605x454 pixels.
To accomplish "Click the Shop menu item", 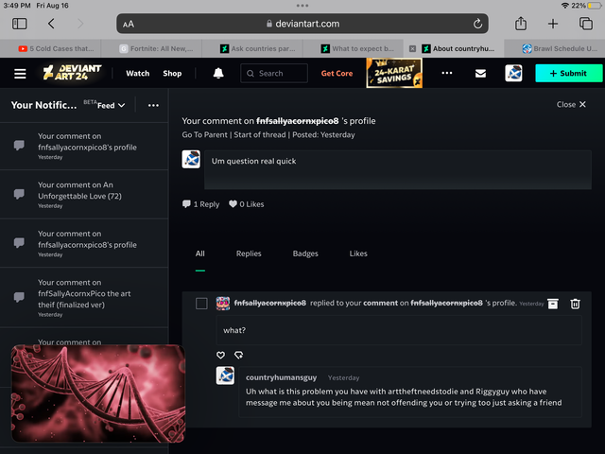I will 172,74.
